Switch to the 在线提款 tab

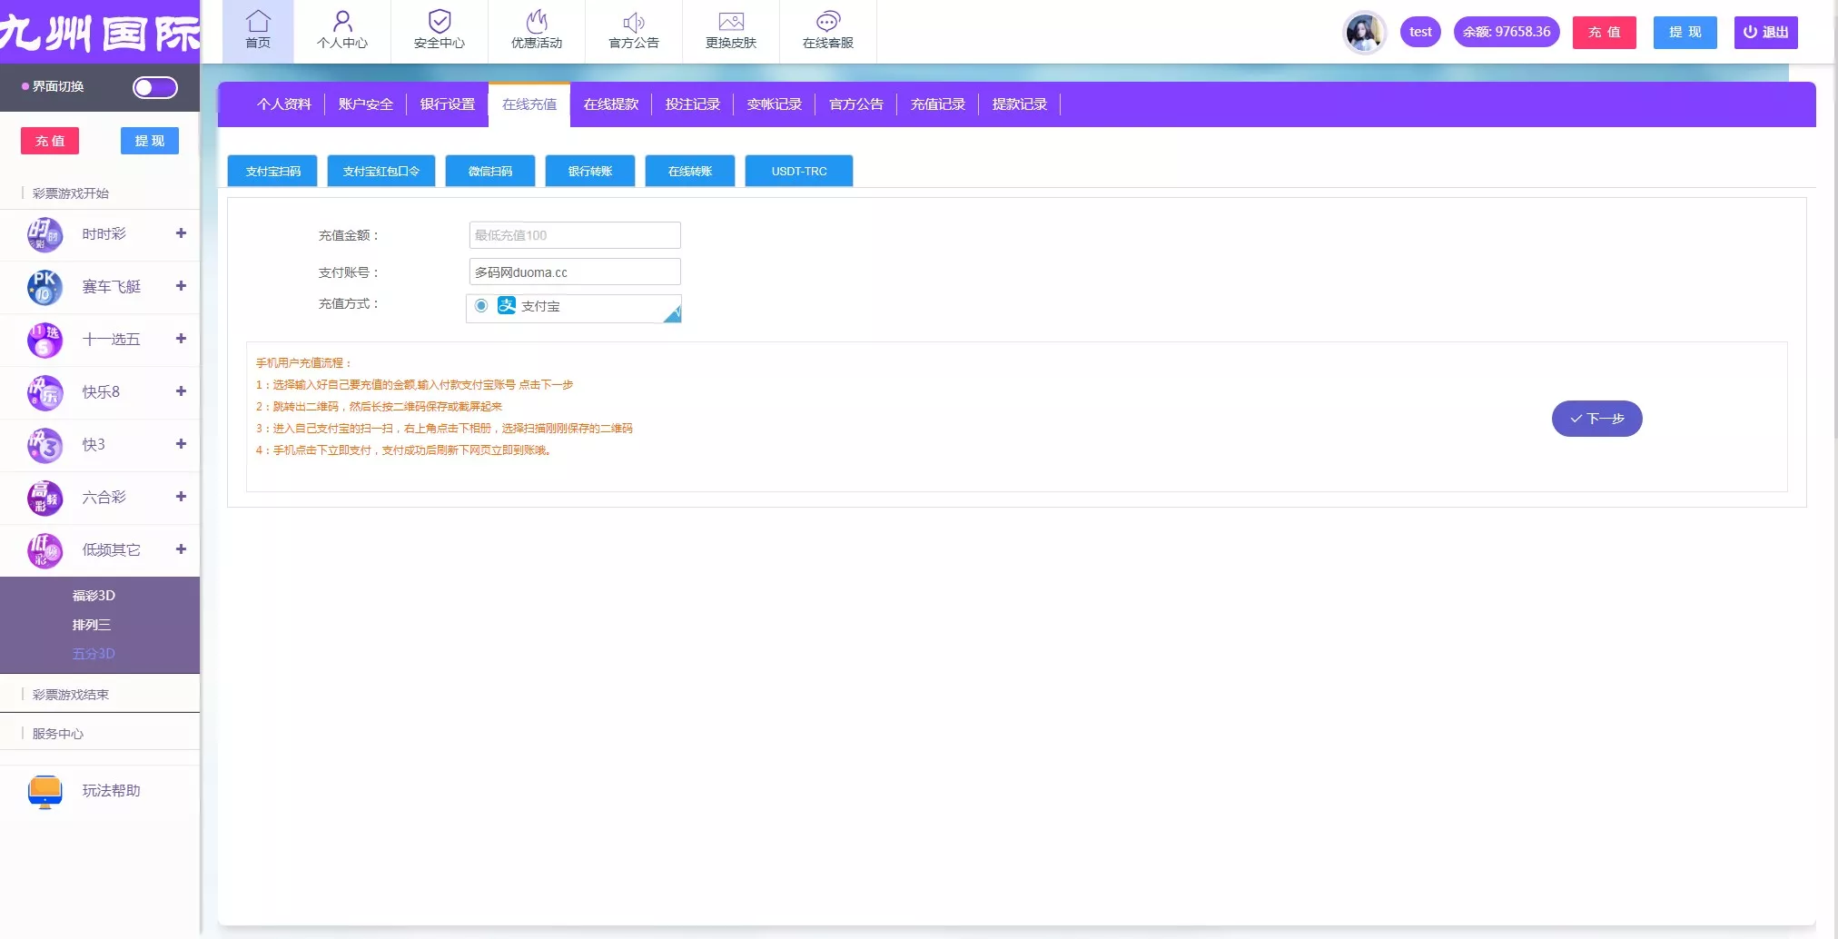pyautogui.click(x=611, y=104)
